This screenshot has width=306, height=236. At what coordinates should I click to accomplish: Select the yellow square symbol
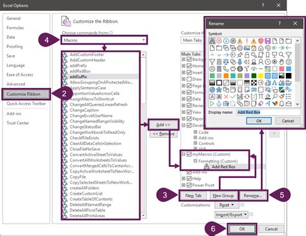pos(261,76)
